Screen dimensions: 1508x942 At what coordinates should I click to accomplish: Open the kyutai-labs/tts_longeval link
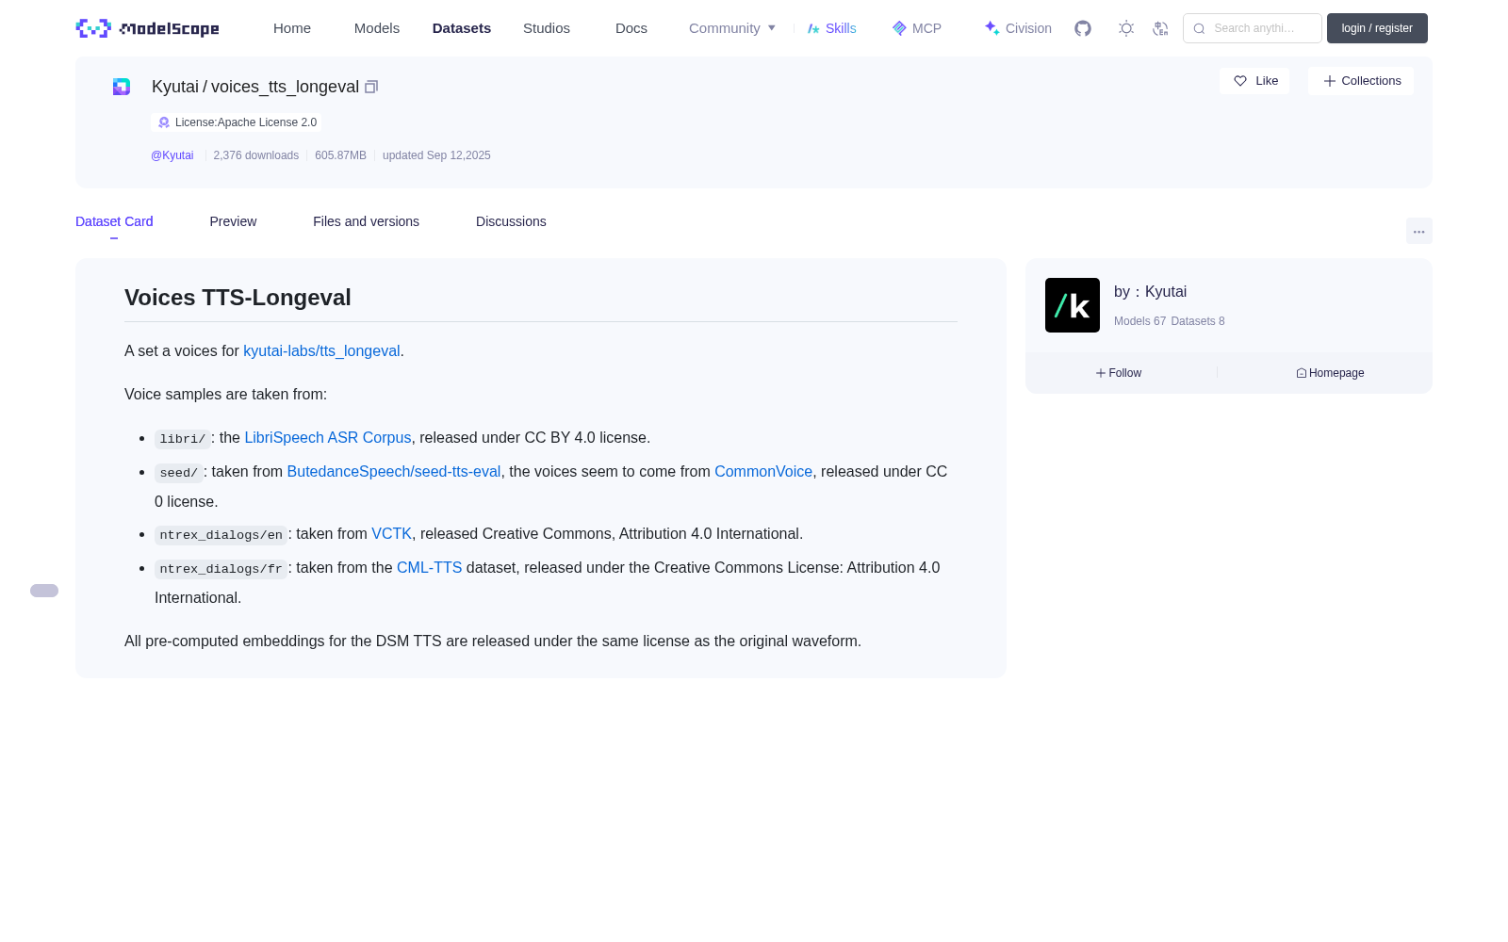tap(321, 350)
